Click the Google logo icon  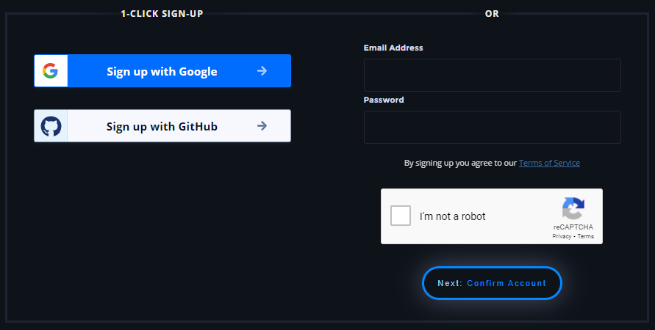pyautogui.click(x=50, y=71)
